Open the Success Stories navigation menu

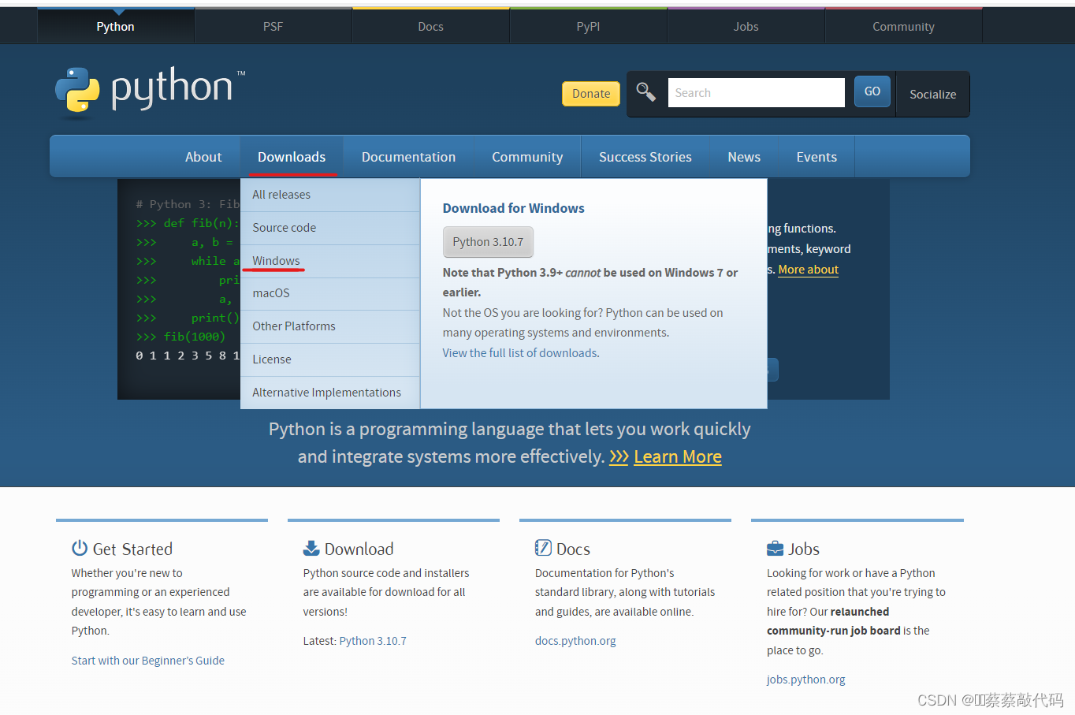pos(645,157)
